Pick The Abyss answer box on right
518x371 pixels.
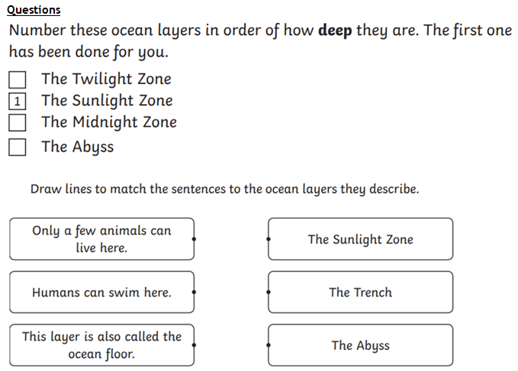click(360, 345)
